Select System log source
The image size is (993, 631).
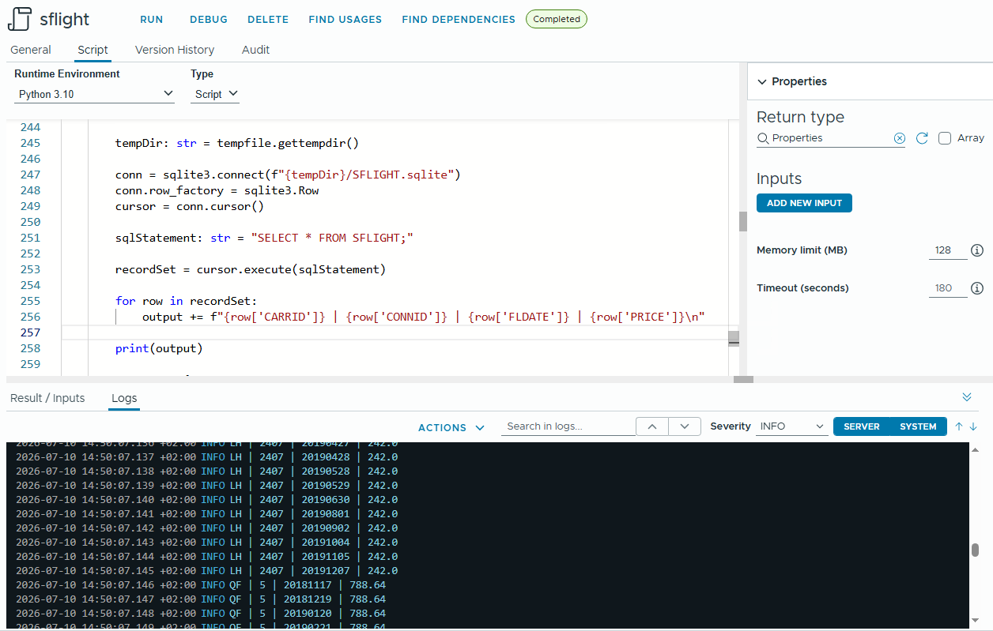[918, 426]
